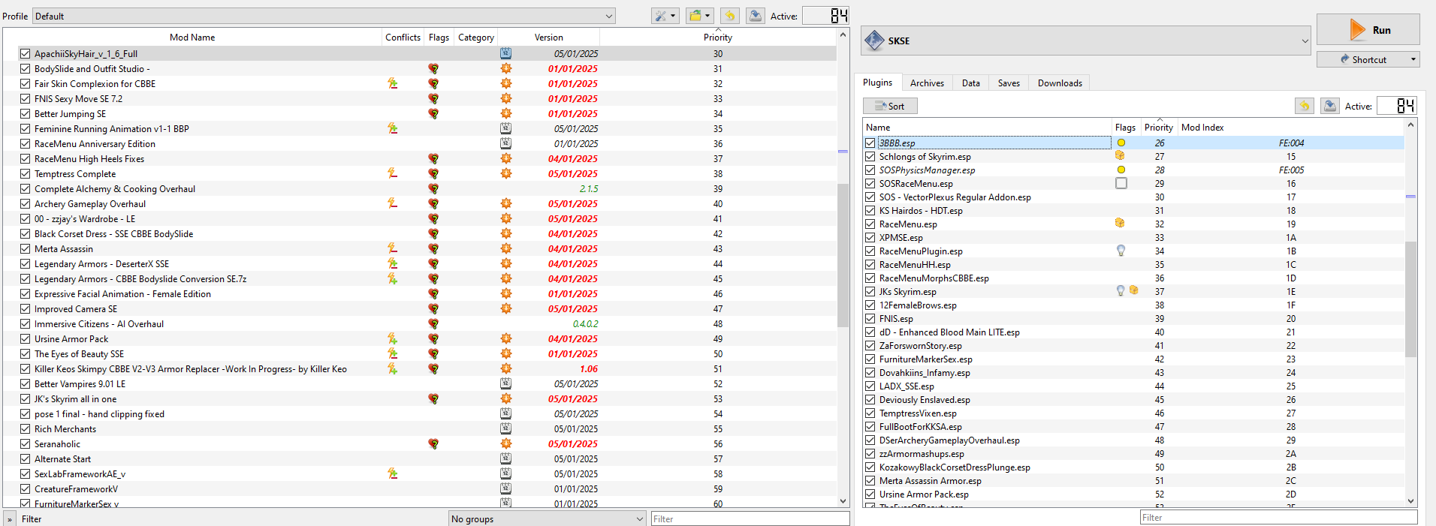Click the lightbulb flag for RaceMenuPlugin.esp
Image resolution: width=1436 pixels, height=526 pixels.
click(x=1121, y=251)
